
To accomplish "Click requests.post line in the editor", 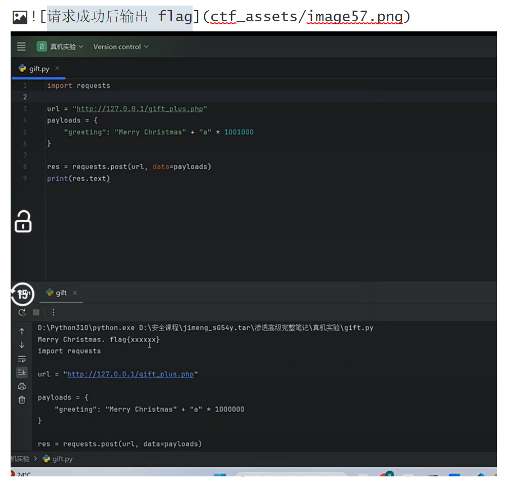I will [129, 167].
